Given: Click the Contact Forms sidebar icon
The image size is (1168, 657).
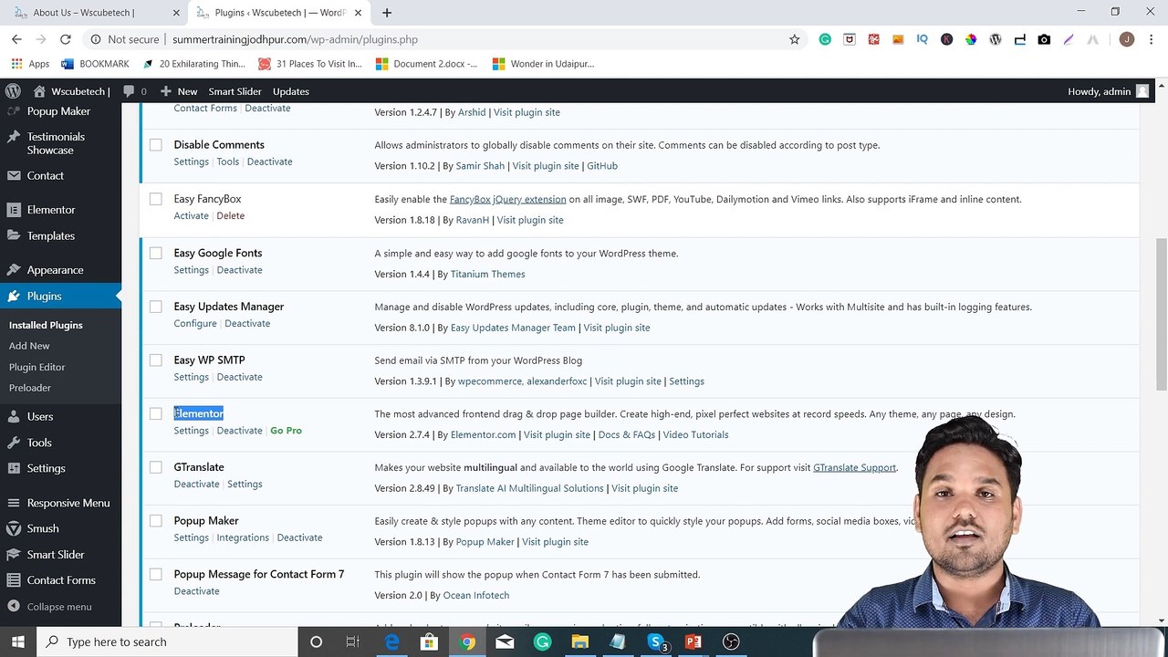Looking at the screenshot, I should 13,580.
